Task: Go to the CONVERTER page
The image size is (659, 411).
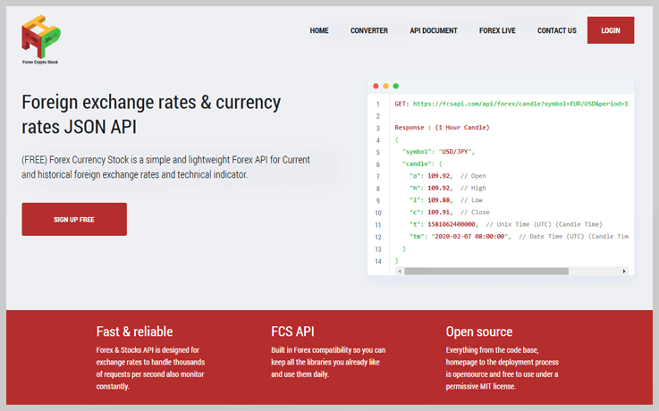Action: pyautogui.click(x=369, y=30)
